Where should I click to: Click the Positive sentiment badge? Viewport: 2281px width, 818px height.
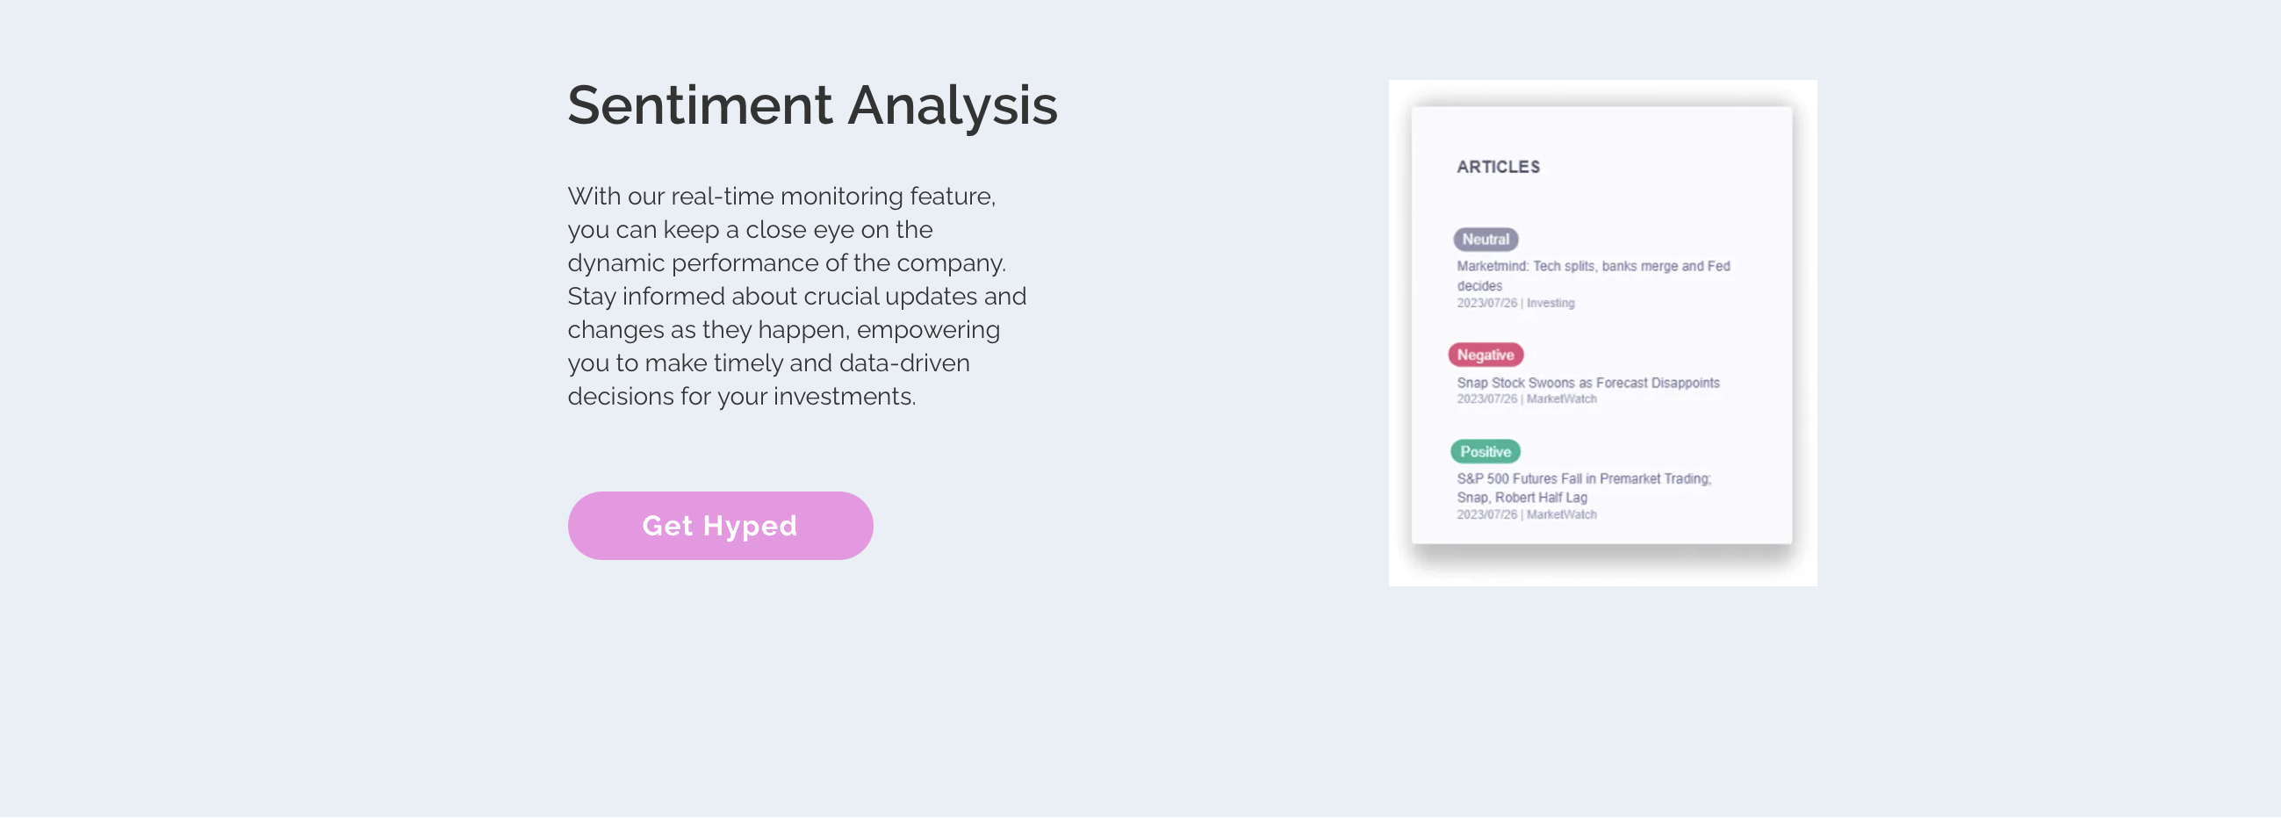pyautogui.click(x=1485, y=451)
